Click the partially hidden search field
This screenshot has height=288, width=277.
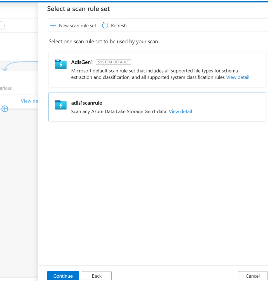click(2, 26)
